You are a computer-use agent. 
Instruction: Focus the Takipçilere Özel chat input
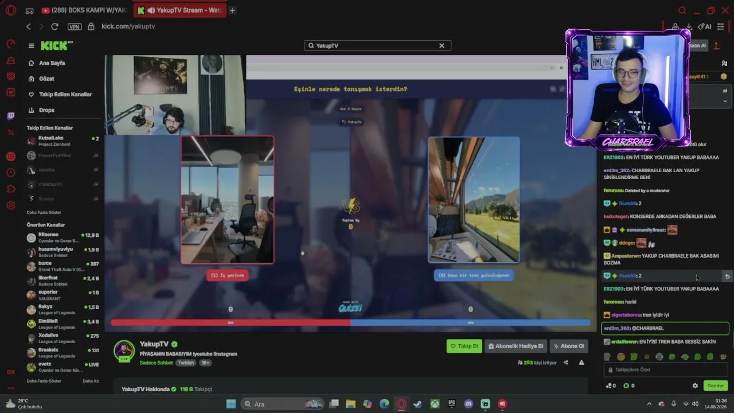(x=665, y=370)
